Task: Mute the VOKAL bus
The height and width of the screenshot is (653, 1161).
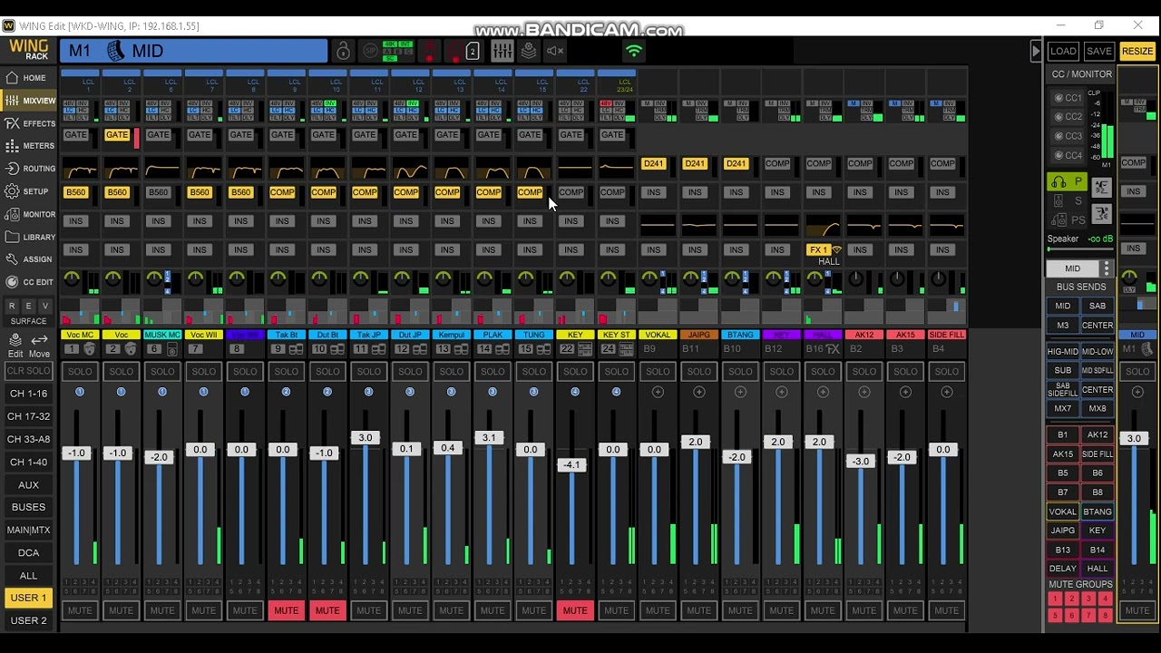Action: (x=658, y=610)
